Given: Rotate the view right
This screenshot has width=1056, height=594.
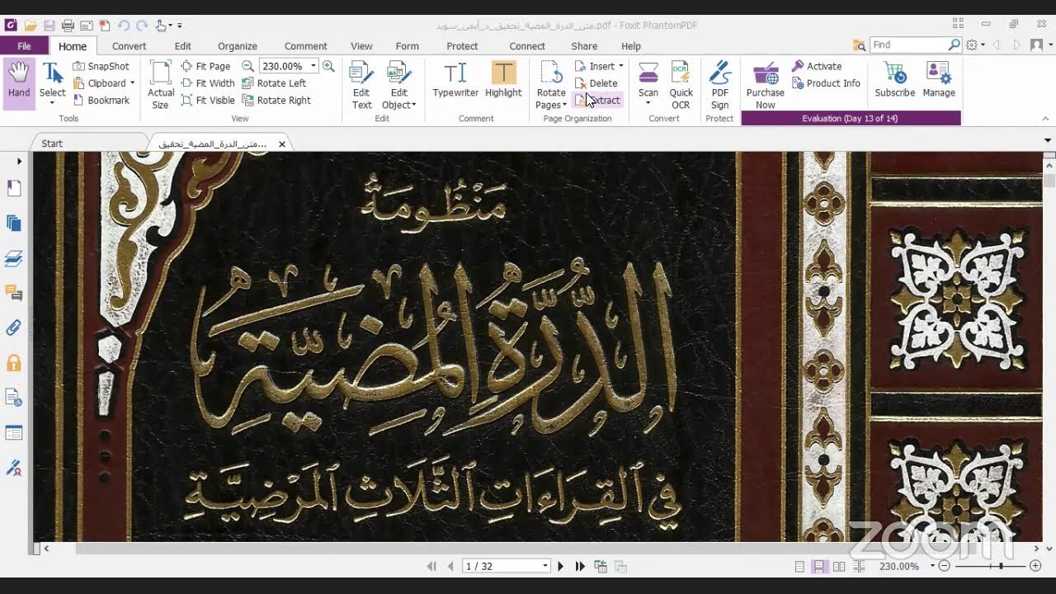Looking at the screenshot, I should pyautogui.click(x=276, y=101).
